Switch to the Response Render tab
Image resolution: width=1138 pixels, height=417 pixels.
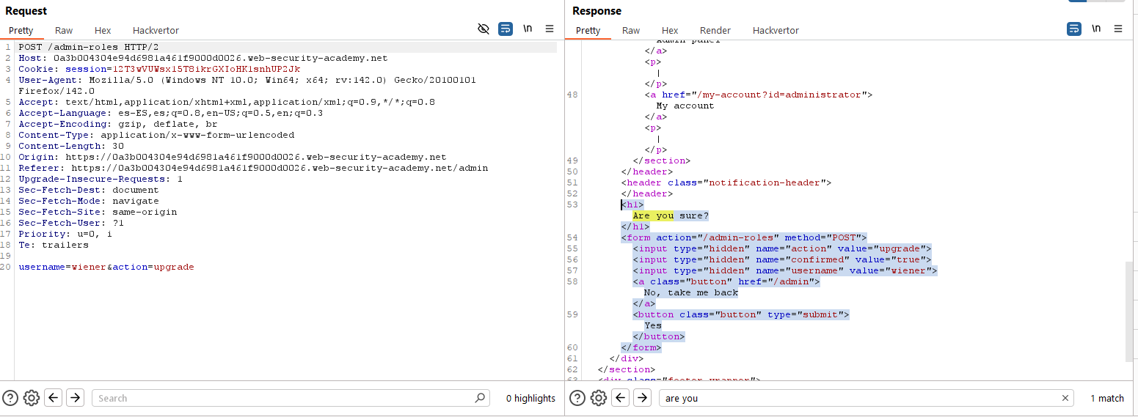tap(715, 30)
